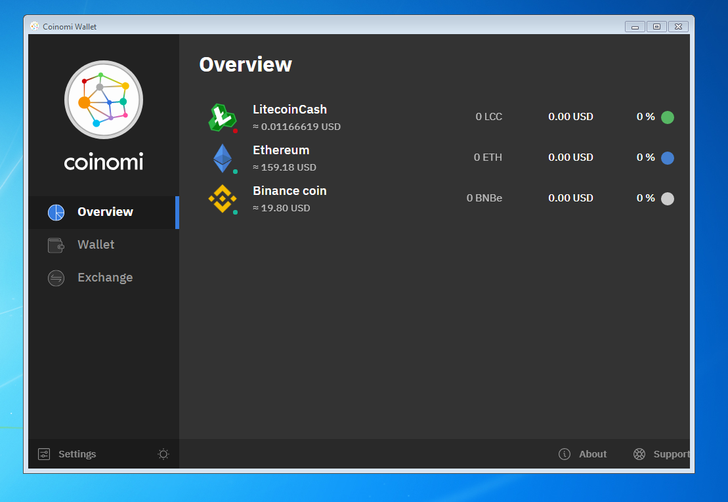The image size is (728, 502).
Task: Open the Exchange section in sidebar
Action: coord(104,278)
